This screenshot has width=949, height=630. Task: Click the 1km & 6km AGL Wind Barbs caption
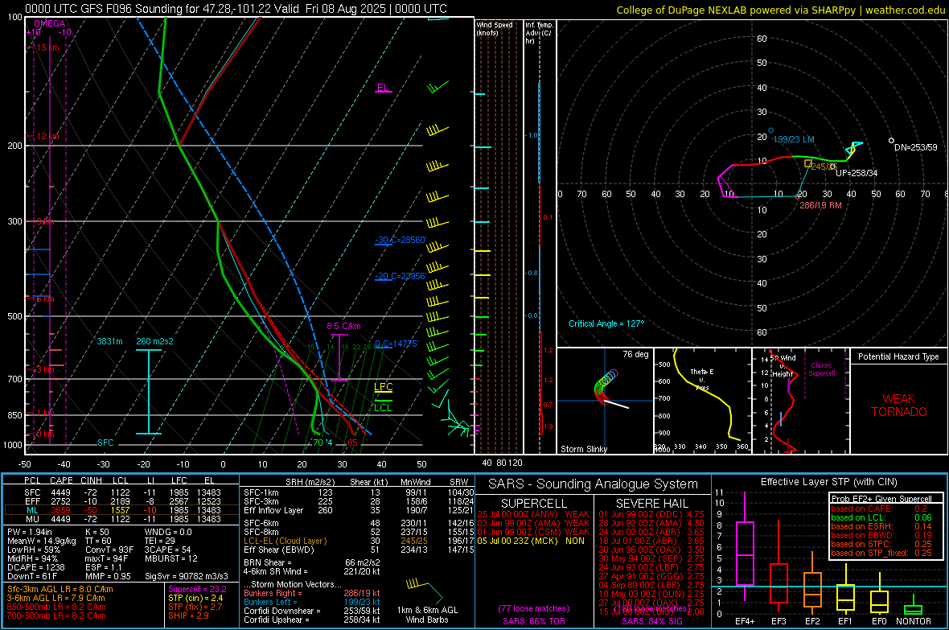point(427,615)
